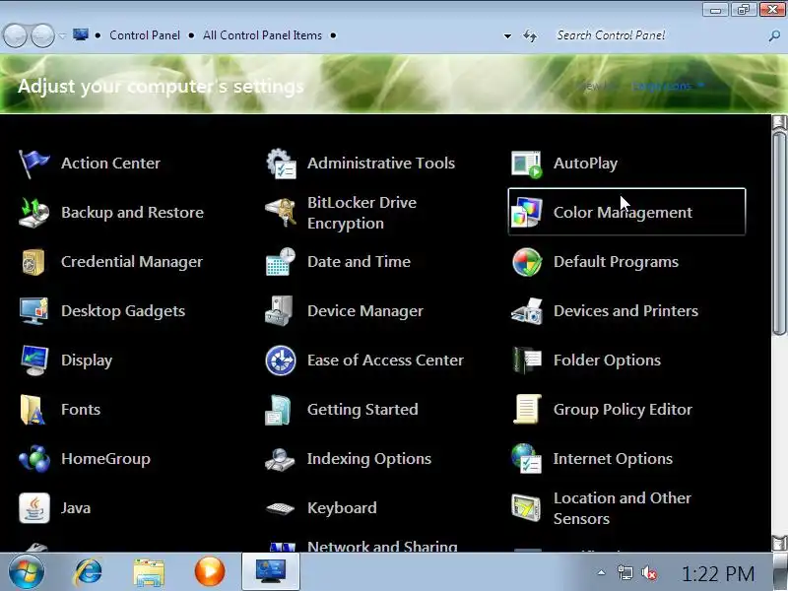
Task: Open the Java control panel
Action: pos(54,508)
